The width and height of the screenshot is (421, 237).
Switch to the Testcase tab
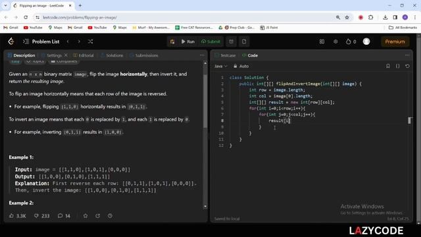225,55
